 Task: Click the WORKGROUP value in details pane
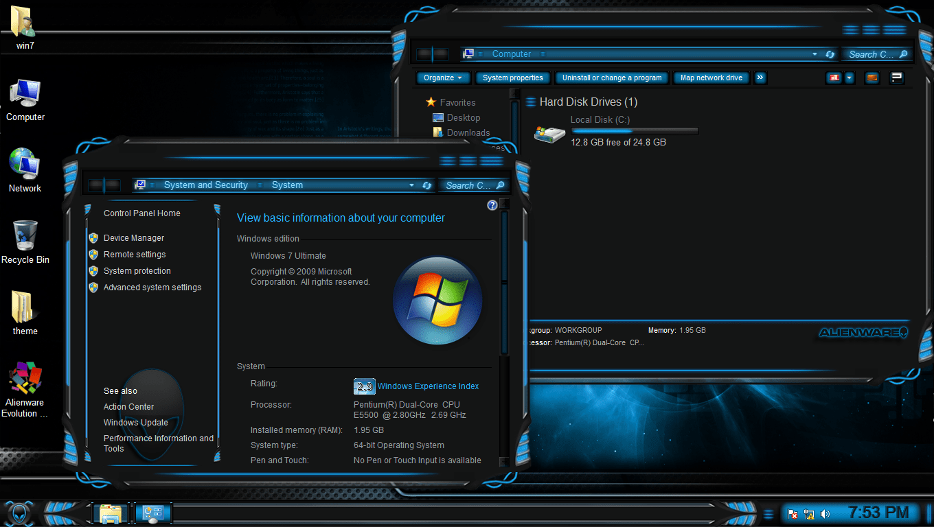[x=578, y=330]
